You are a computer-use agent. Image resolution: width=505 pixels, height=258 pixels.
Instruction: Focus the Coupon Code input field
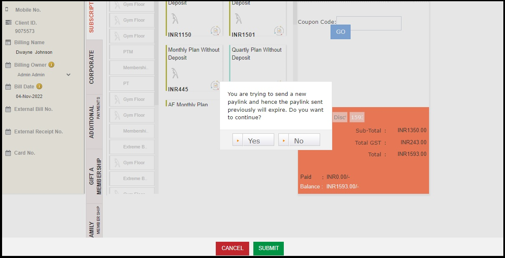[x=369, y=23]
